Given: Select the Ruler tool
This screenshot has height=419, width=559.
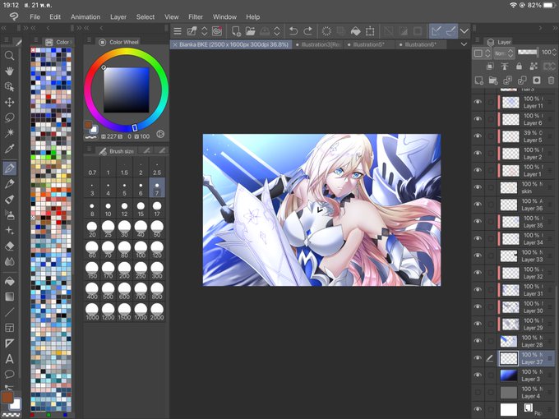Looking at the screenshot, I should click(x=9, y=343).
